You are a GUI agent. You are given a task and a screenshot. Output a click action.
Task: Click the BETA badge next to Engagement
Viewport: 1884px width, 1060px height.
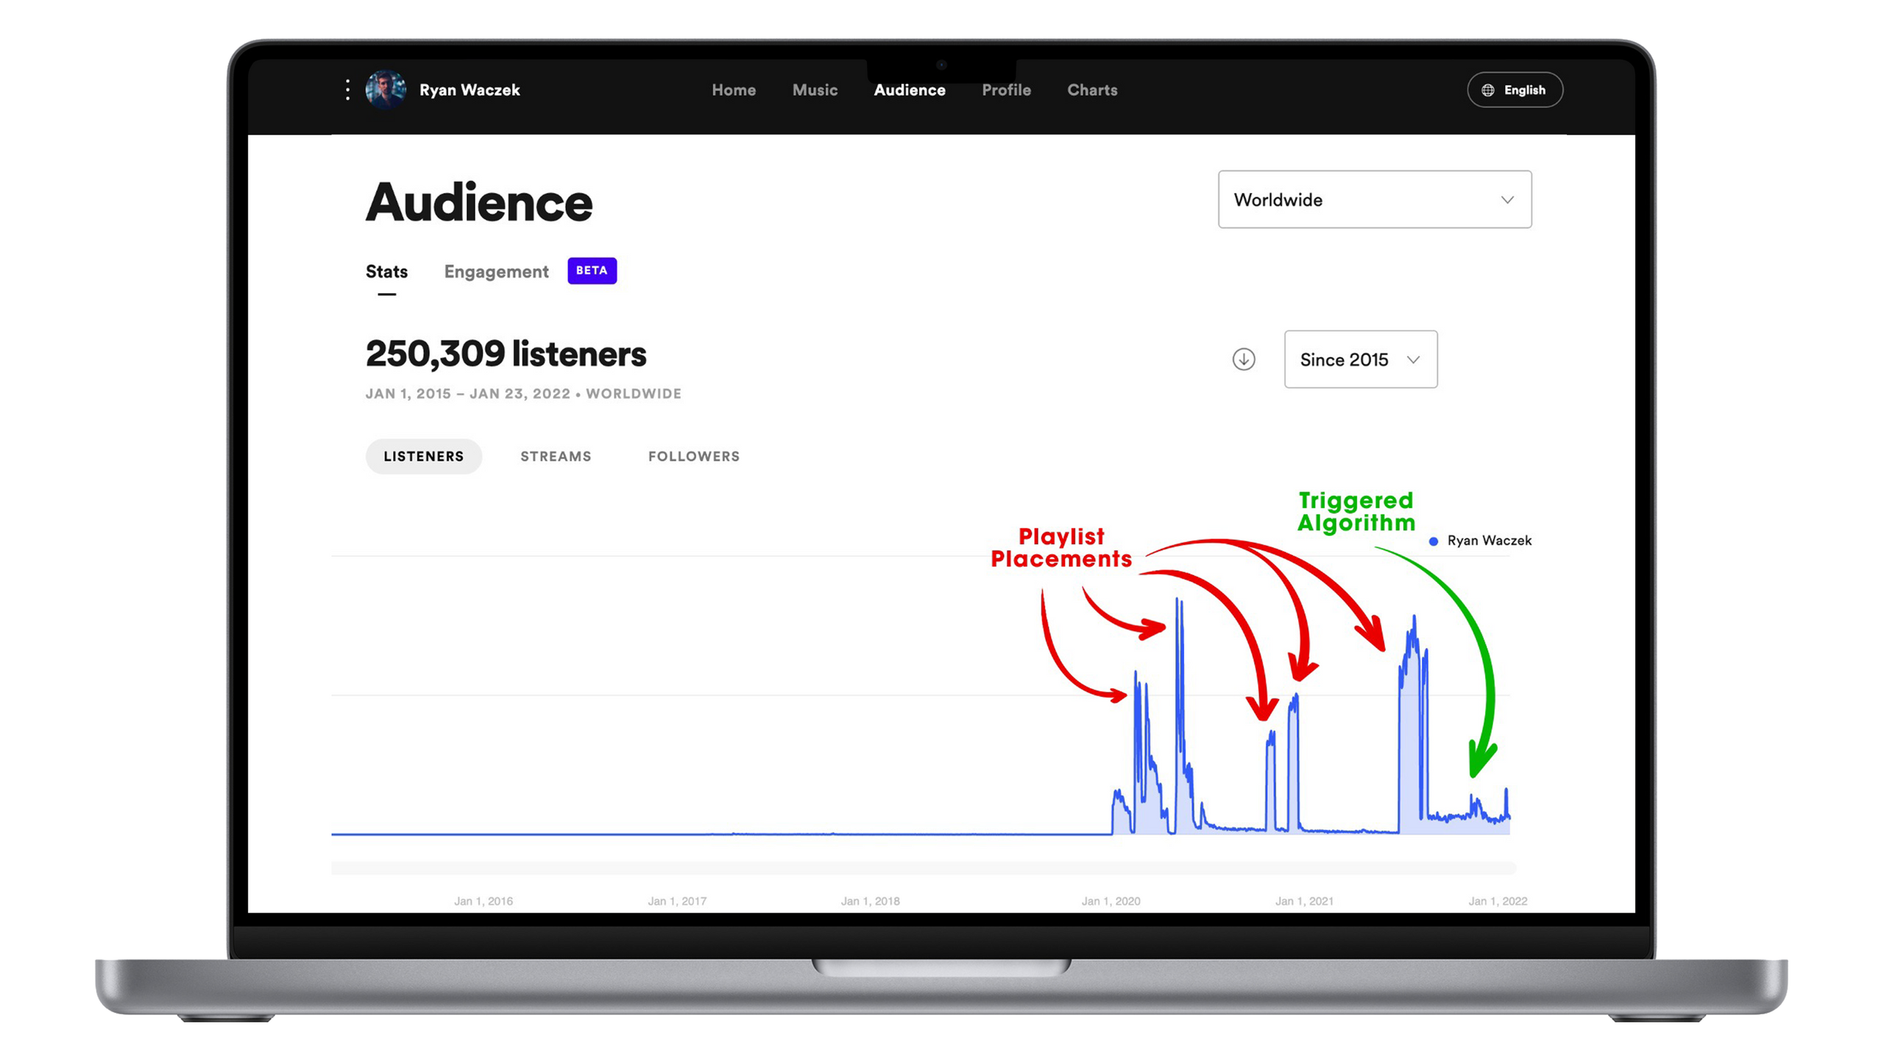[592, 271]
